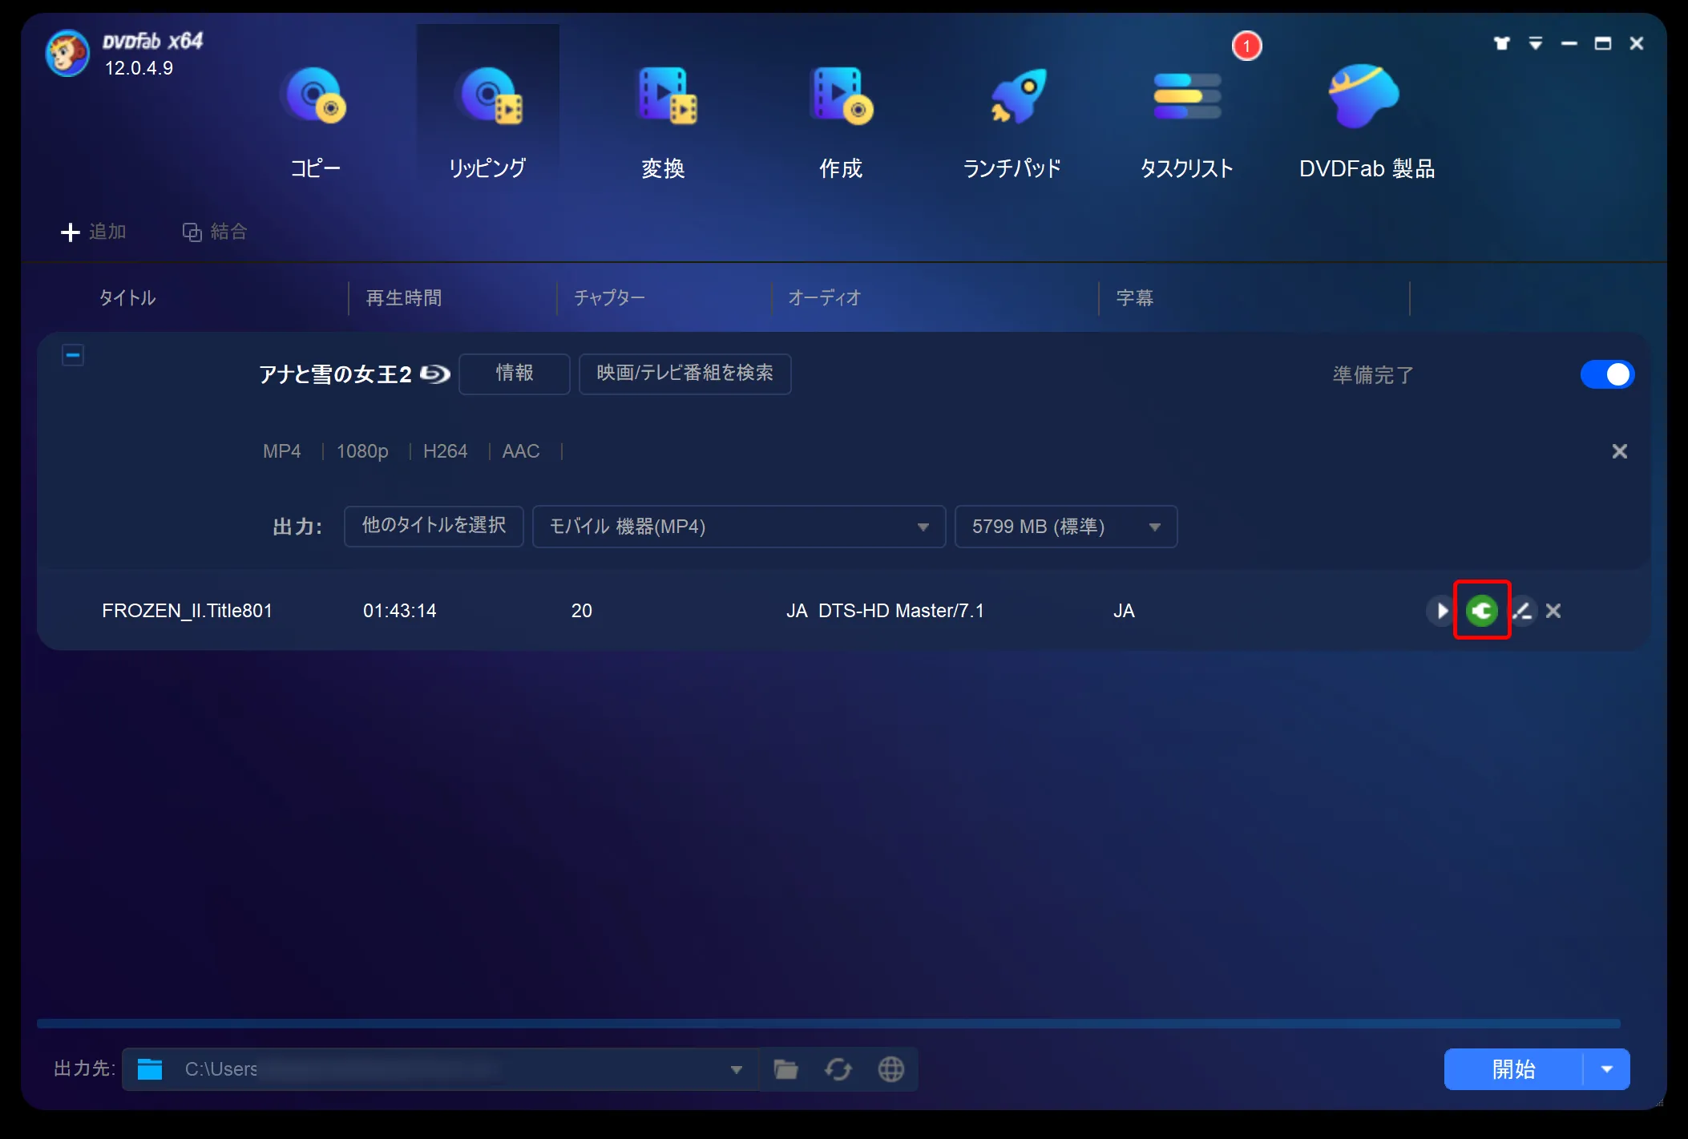1688x1139 pixels.
Task: Click 追加 to add a source
Action: click(x=94, y=232)
